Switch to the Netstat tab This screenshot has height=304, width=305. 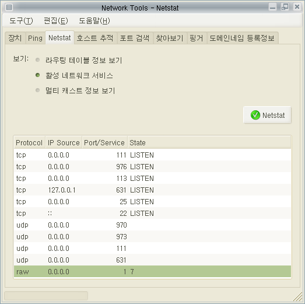[59, 37]
